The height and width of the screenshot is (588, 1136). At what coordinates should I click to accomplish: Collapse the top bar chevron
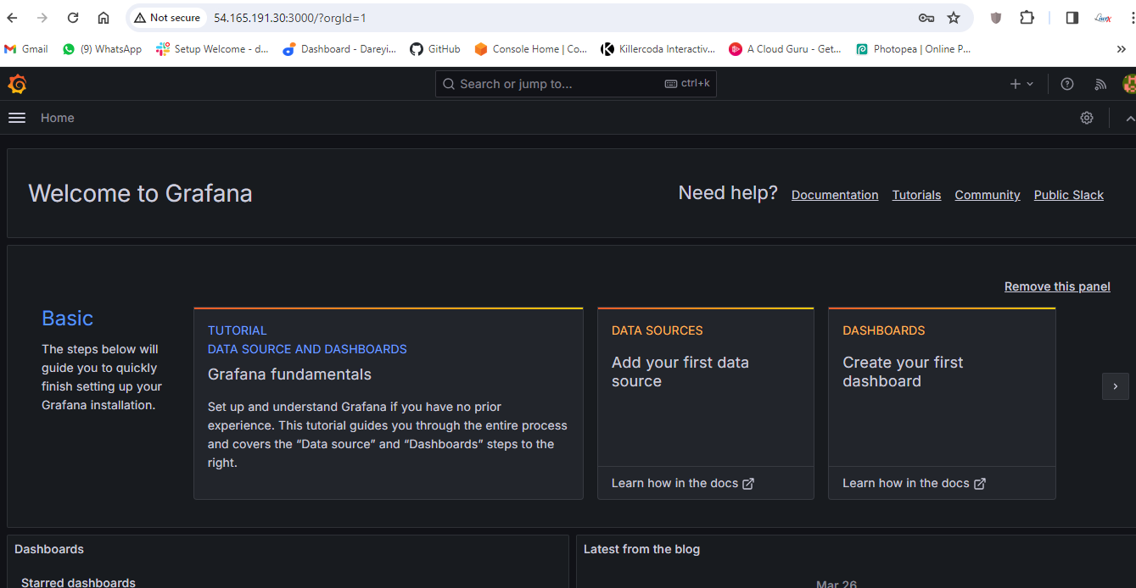(x=1129, y=119)
